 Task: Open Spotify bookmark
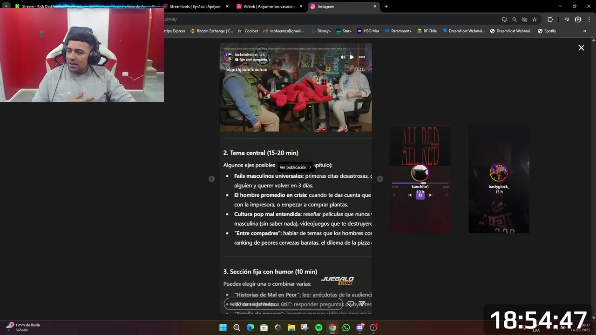coord(547,31)
